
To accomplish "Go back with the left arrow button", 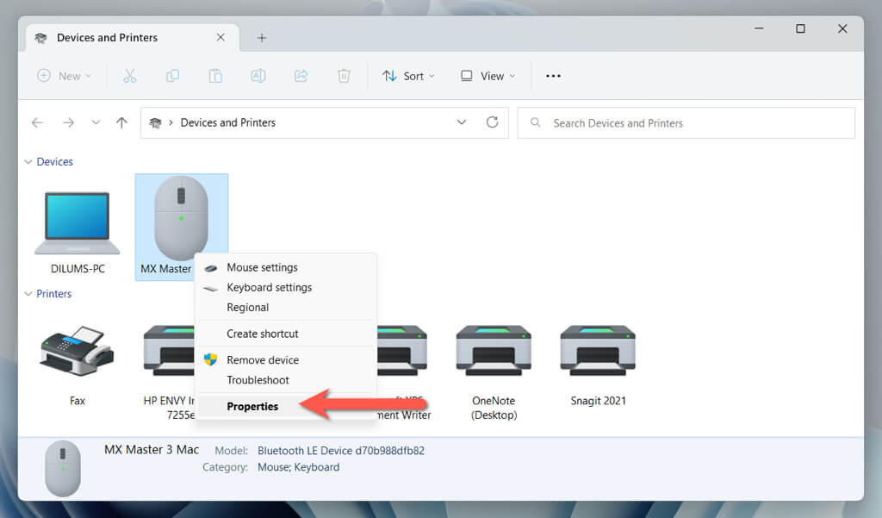I will tap(37, 122).
